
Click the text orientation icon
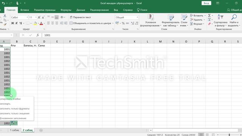62,17
